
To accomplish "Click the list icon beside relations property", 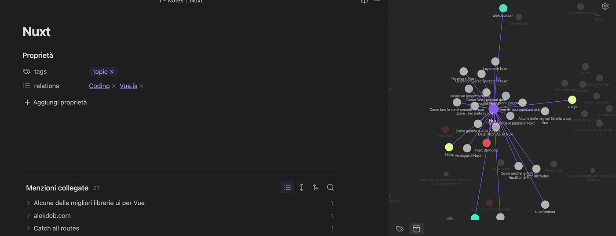I will point(26,86).
